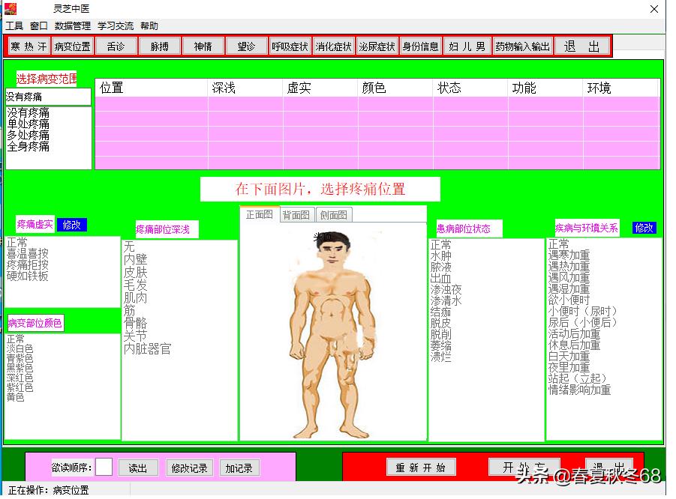The image size is (676, 499).
Task: Open the 消化症状 digestive symptoms section
Action: coord(333,45)
